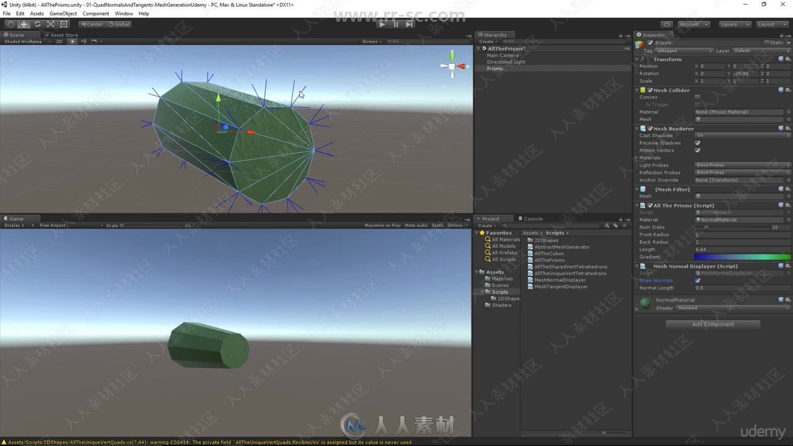Open All The Prisms script gear menu
This screenshot has width=793, height=446.
[x=788, y=205]
